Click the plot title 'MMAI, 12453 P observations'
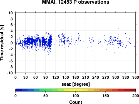Image resolution: width=139 pixels, height=104 pixels. (x=76, y=2)
